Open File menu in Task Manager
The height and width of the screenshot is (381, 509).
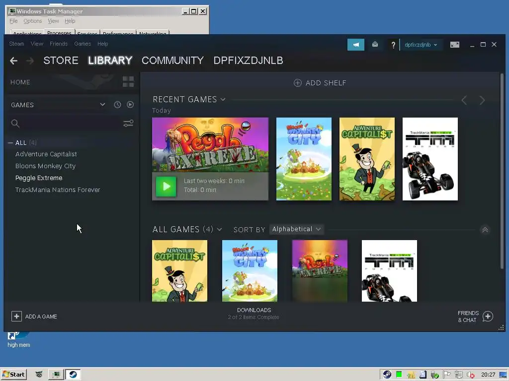point(13,21)
